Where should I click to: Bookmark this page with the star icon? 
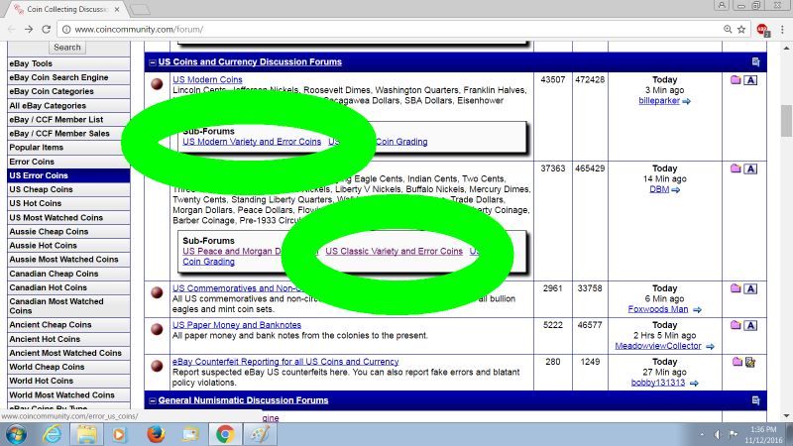741,30
